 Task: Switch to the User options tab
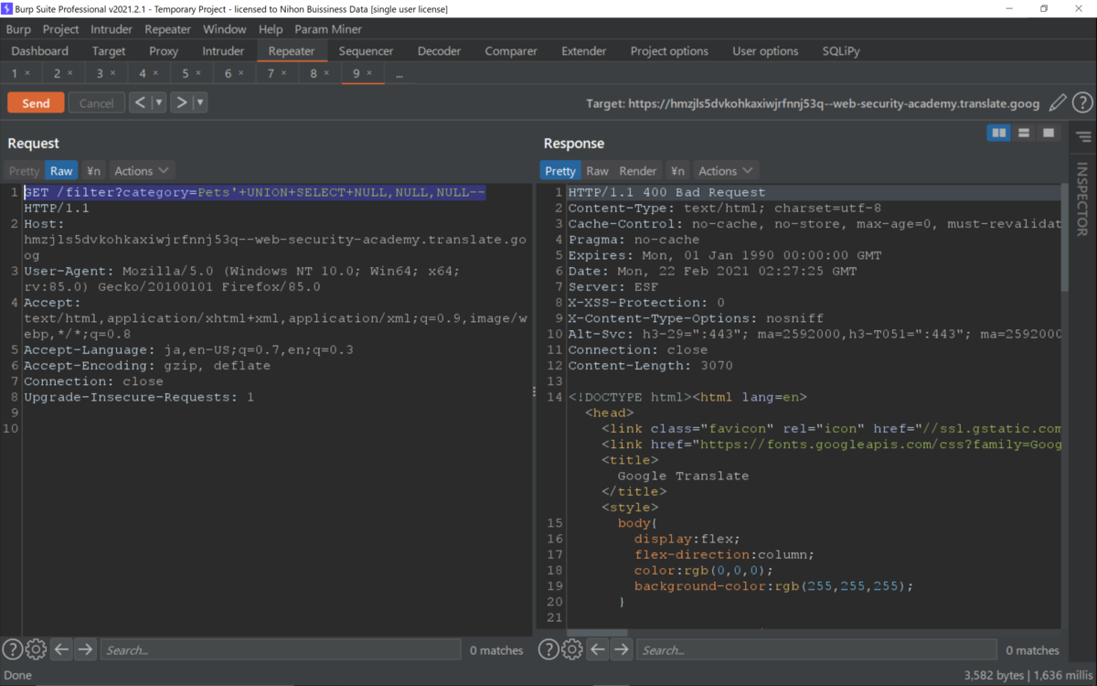(x=765, y=51)
